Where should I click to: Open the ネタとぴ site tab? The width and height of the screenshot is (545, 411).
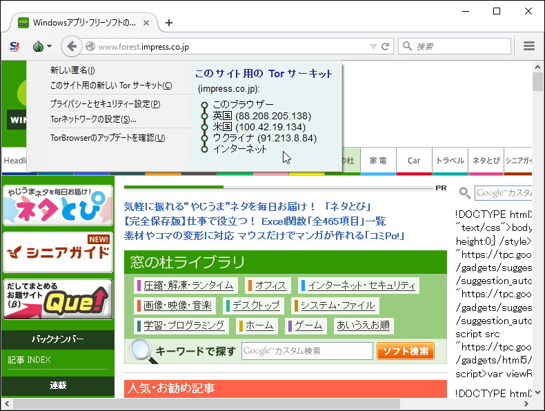486,161
